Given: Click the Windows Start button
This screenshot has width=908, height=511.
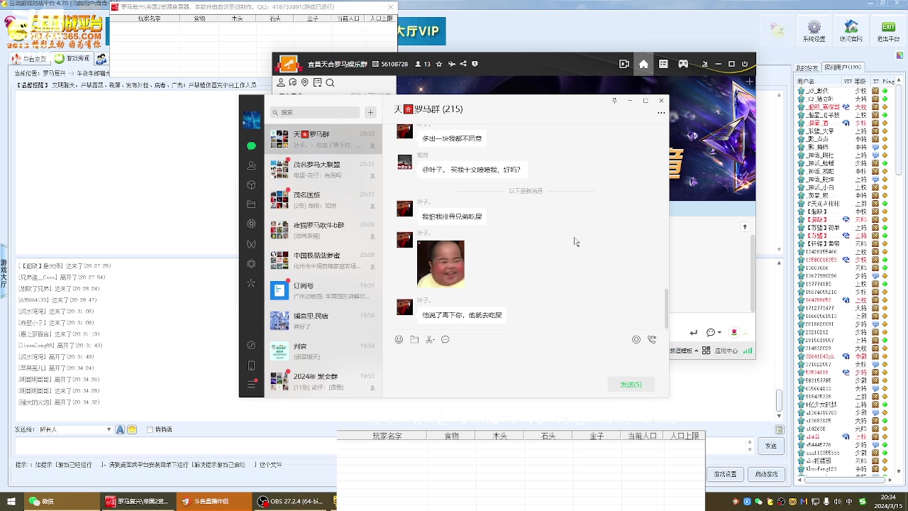Looking at the screenshot, I should click(11, 501).
